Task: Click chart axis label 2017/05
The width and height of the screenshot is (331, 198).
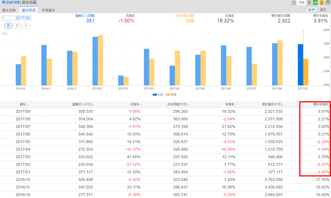Action: (x=200, y=89)
